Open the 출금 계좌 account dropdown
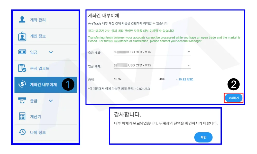 [152, 52]
